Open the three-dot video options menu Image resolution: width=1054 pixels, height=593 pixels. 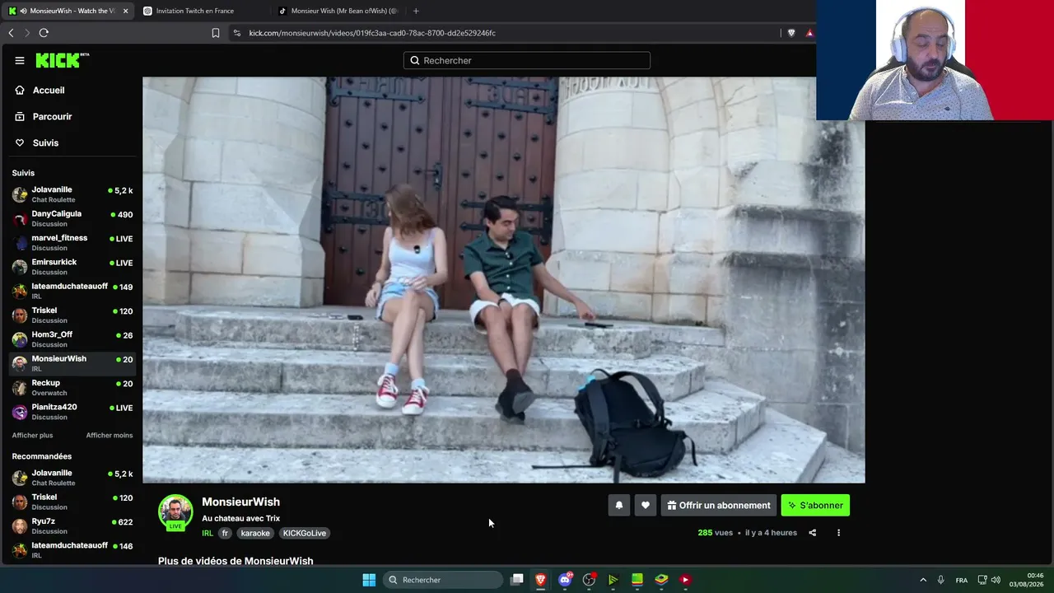[838, 533]
